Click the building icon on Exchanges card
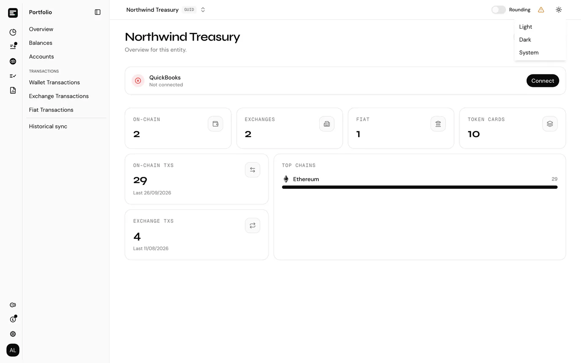 point(327,124)
